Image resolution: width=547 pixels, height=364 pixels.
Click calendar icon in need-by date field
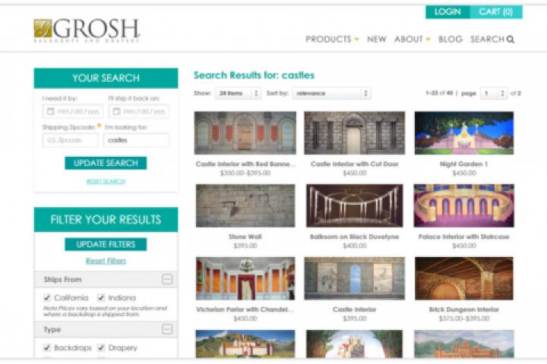pyautogui.click(x=51, y=111)
